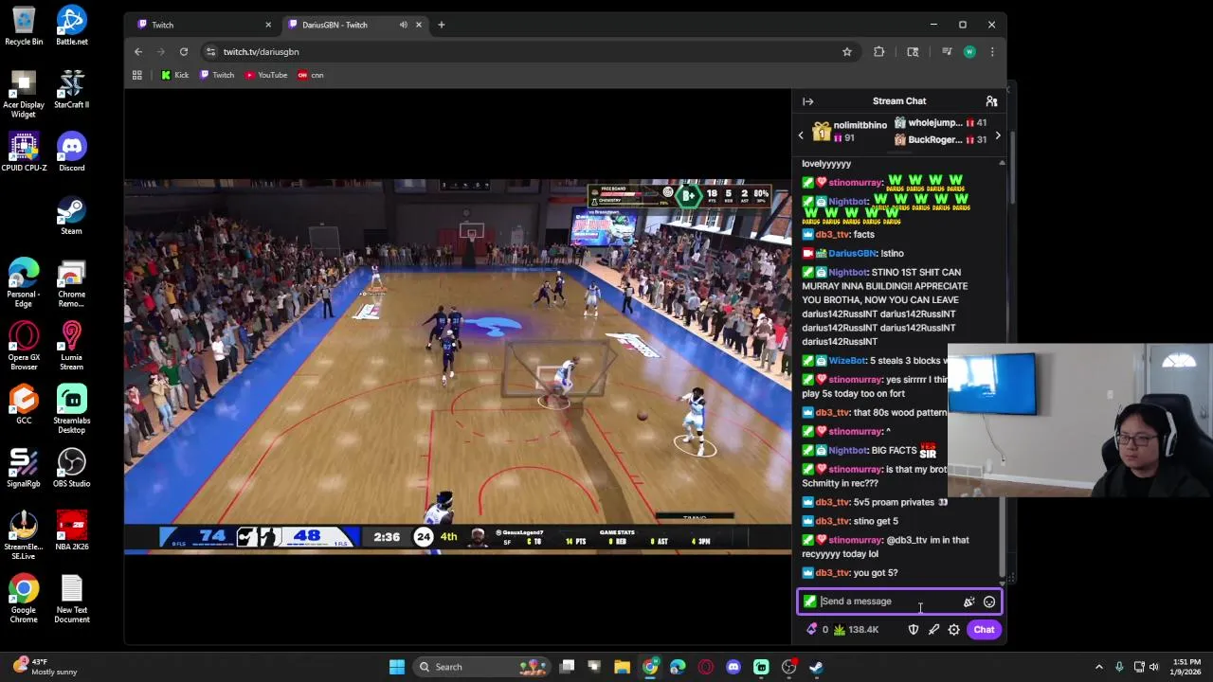Open the emote picker smiley icon
Viewport: 1213px width, 682px height.
point(988,601)
